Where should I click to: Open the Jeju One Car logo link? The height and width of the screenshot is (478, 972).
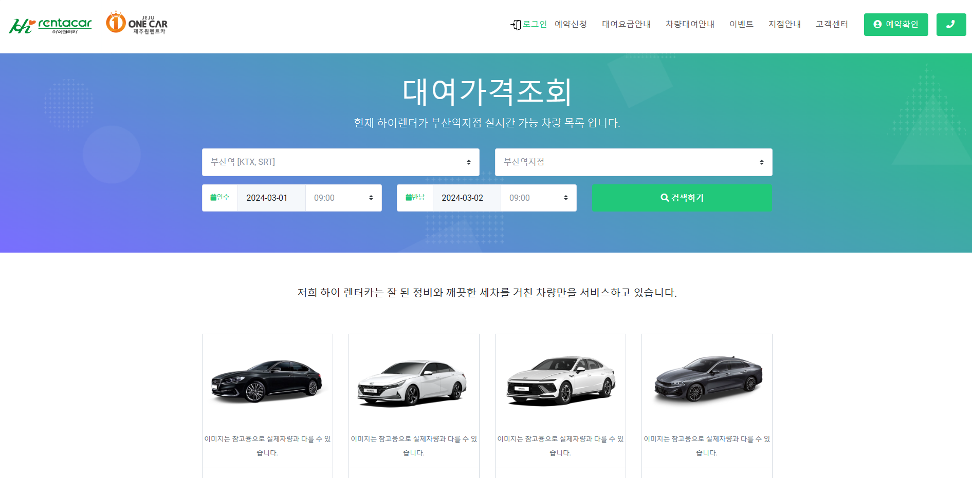137,23
